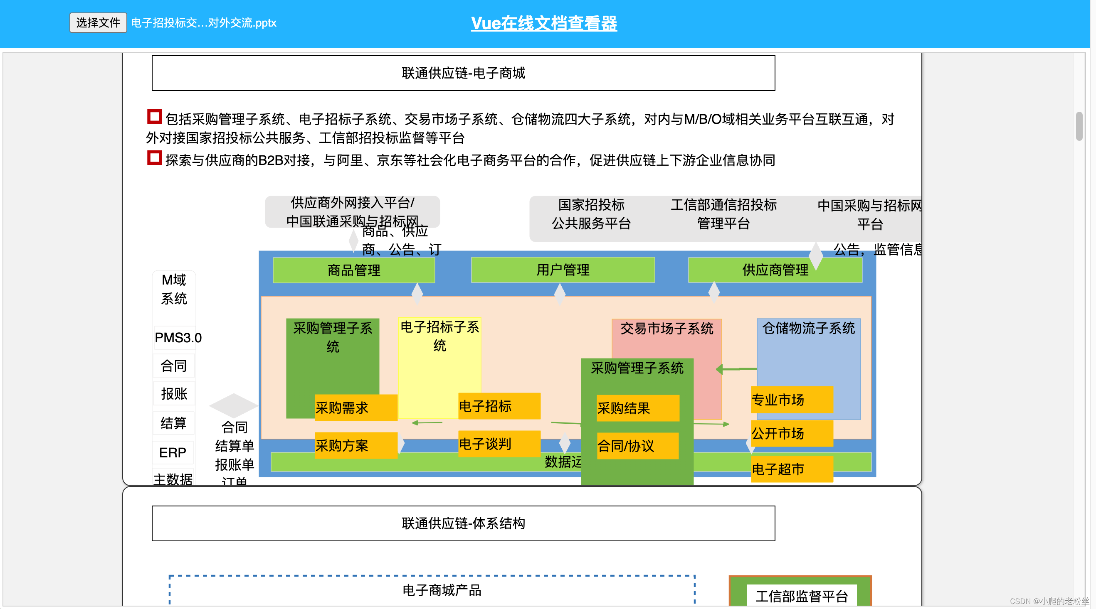Click the vertical scrollbar thumb
Screen dimensions: 1096x609
click(1079, 126)
